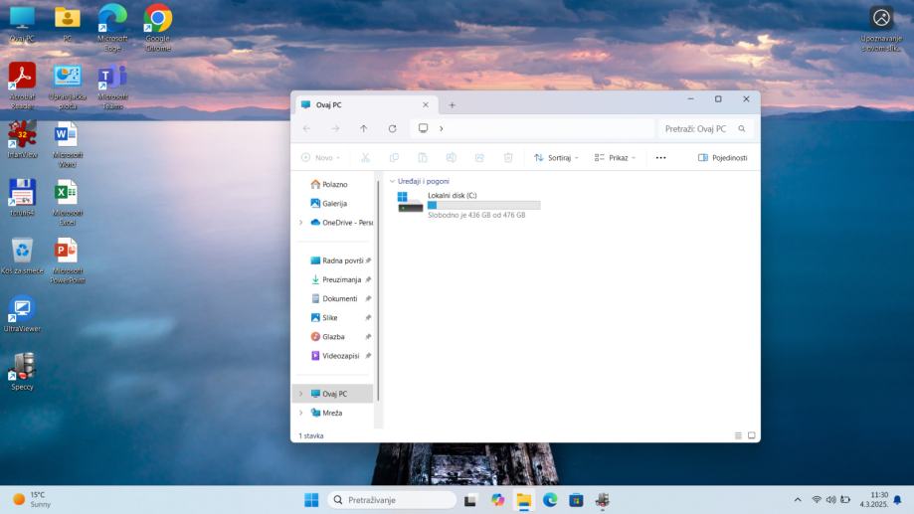Open Task View from taskbar
914x514 pixels.
click(469, 500)
